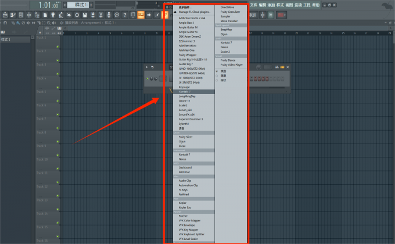This screenshot has height=244, width=395.
Task: Open the 工具 menu
Action: click(307, 5)
